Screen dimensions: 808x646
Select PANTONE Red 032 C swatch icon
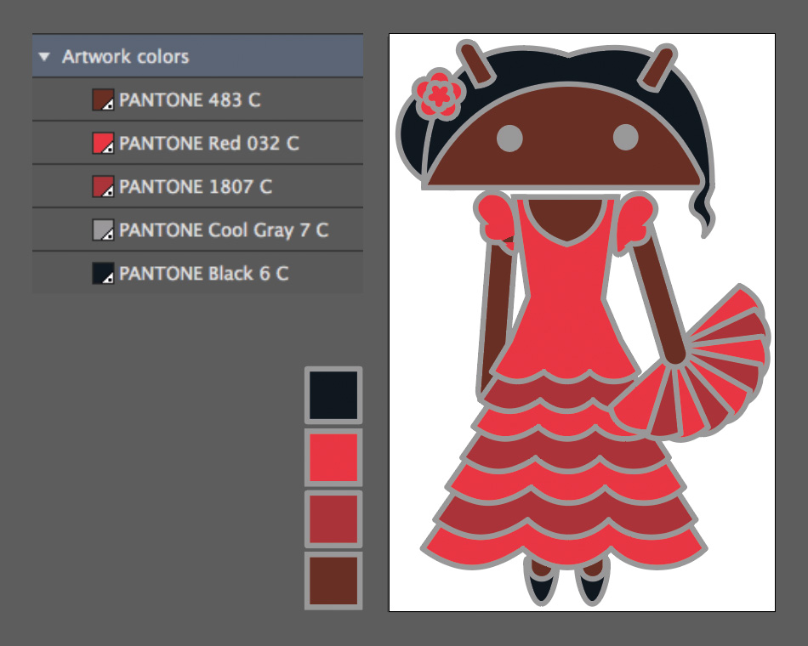click(103, 144)
